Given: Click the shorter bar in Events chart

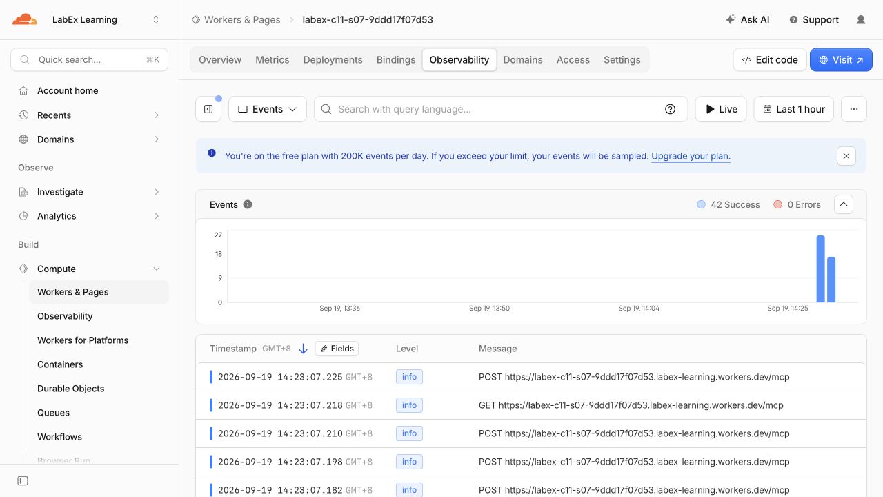Looking at the screenshot, I should point(831,280).
